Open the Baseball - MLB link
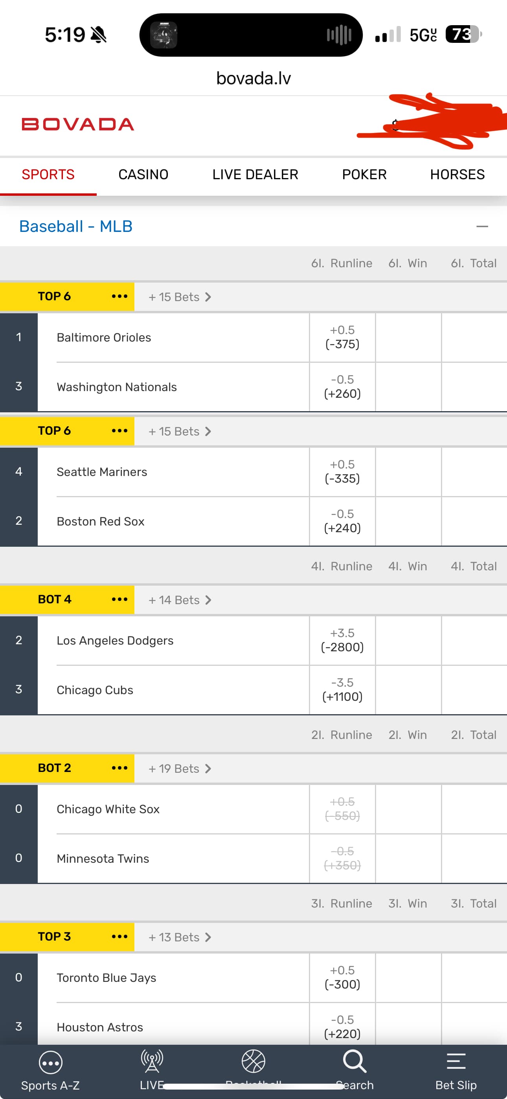Screen dimensions: 507x1099 [x=76, y=226]
